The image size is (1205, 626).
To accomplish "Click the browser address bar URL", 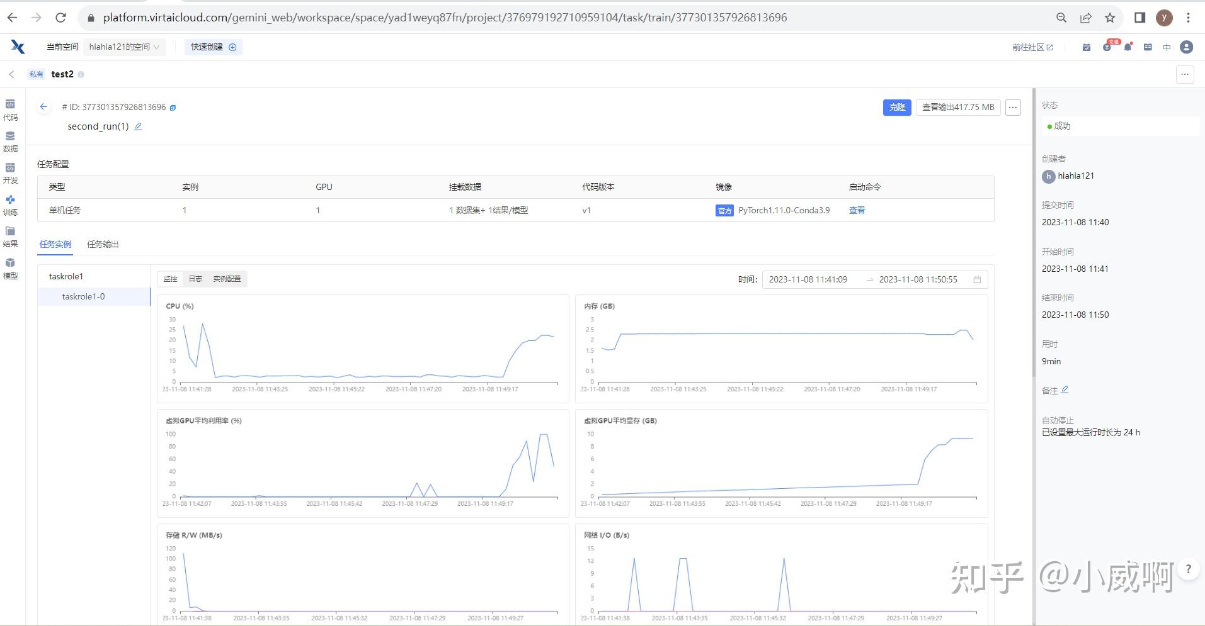I will pos(445,18).
